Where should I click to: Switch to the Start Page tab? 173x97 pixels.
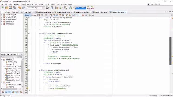tap(28, 12)
